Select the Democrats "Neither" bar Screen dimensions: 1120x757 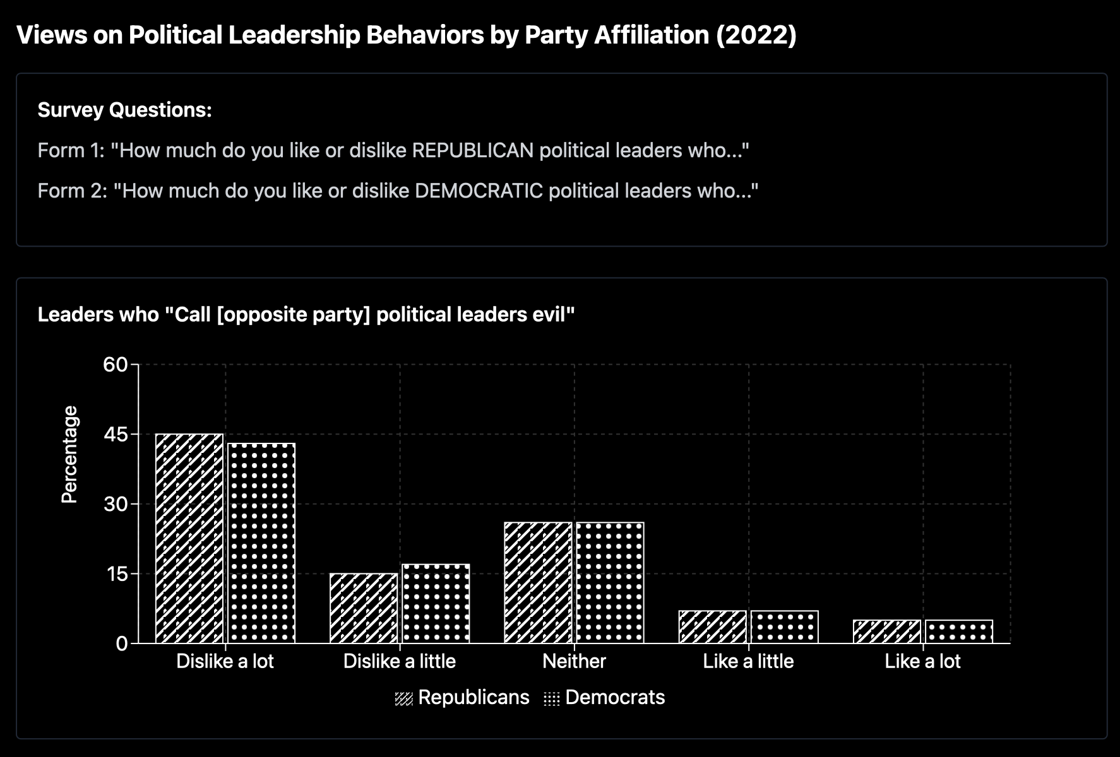click(610, 583)
